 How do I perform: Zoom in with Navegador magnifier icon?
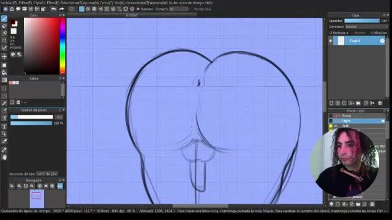click(x=12, y=186)
